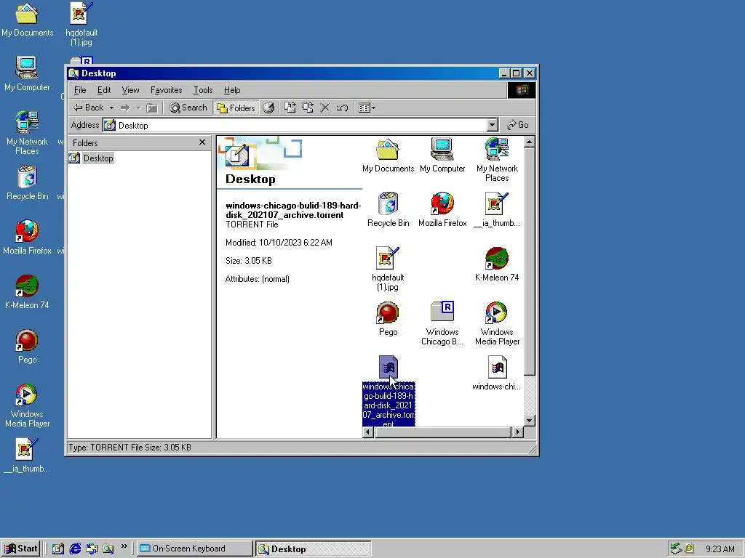Click the Move To toolbar icon

pos(290,108)
